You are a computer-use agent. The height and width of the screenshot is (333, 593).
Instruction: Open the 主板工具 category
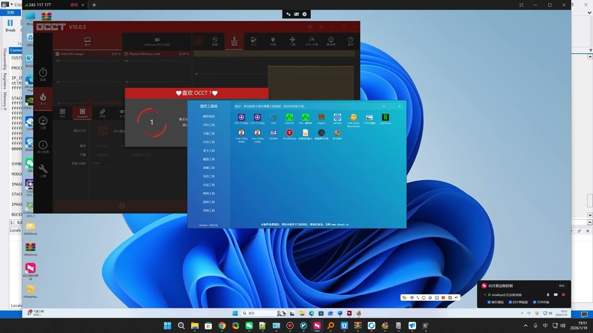(209, 134)
